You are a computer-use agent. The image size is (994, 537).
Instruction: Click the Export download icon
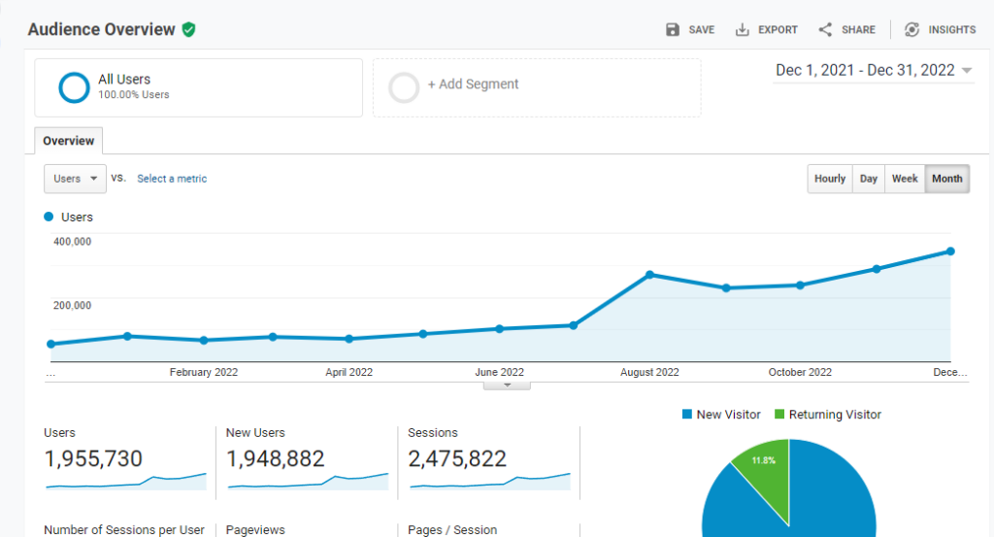[x=742, y=30]
